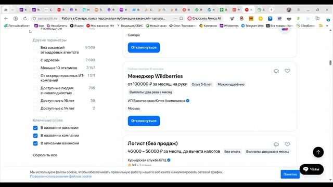Open employer Курьерская служба БПЦ
The height and width of the screenshot is (187, 333).
pyautogui.click(x=147, y=160)
